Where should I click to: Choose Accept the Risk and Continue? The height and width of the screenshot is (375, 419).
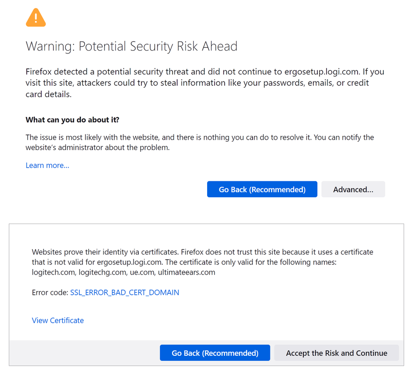click(x=336, y=353)
